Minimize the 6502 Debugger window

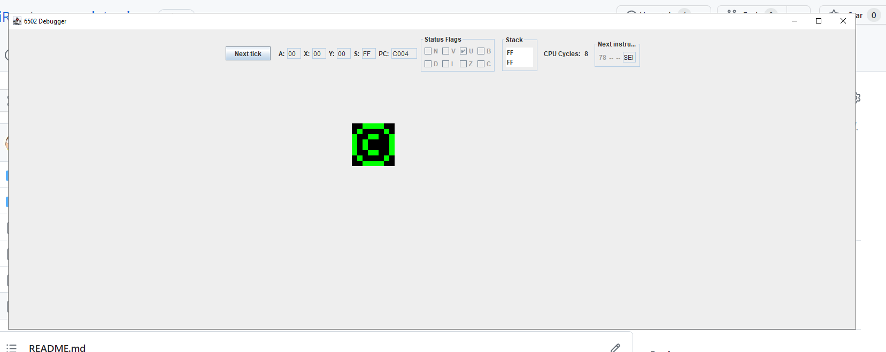pyautogui.click(x=795, y=21)
